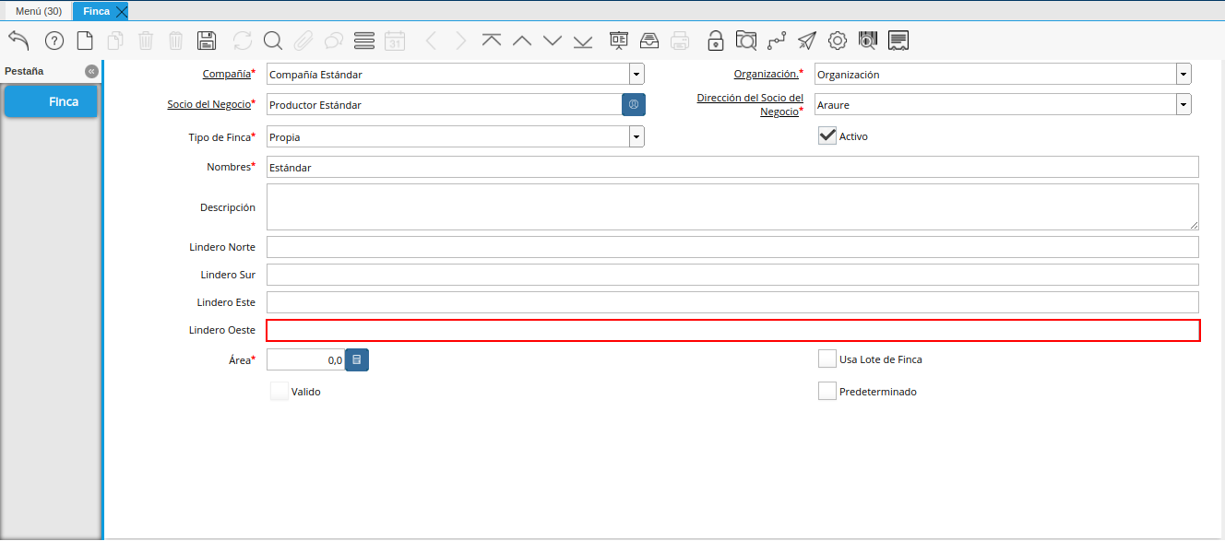Toggle the grid view lines icon
Screen dimensions: 1225x541
click(364, 41)
